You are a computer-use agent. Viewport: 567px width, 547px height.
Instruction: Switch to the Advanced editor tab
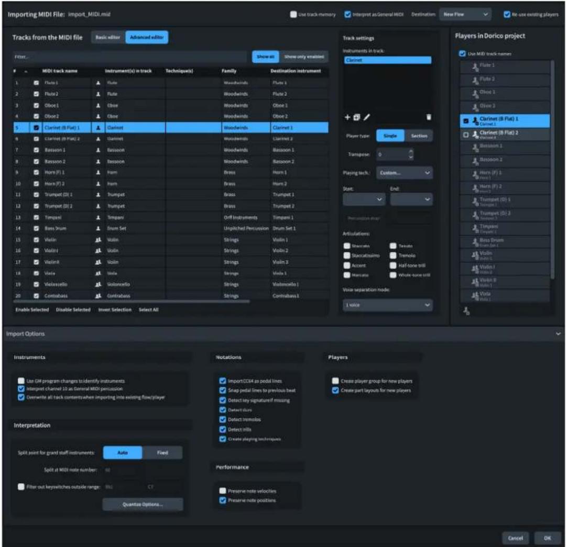147,37
